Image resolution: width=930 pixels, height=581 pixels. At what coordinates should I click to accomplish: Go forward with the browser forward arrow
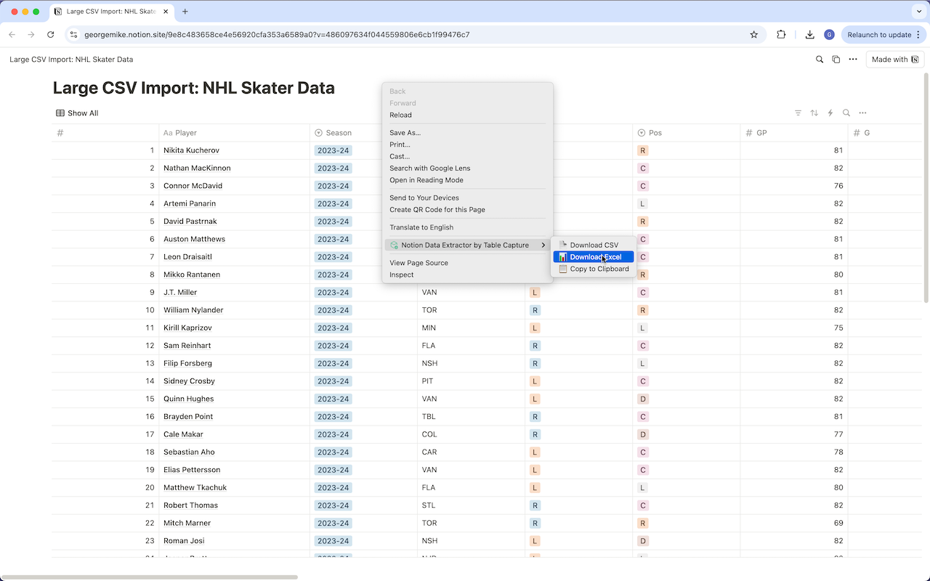pyautogui.click(x=31, y=34)
